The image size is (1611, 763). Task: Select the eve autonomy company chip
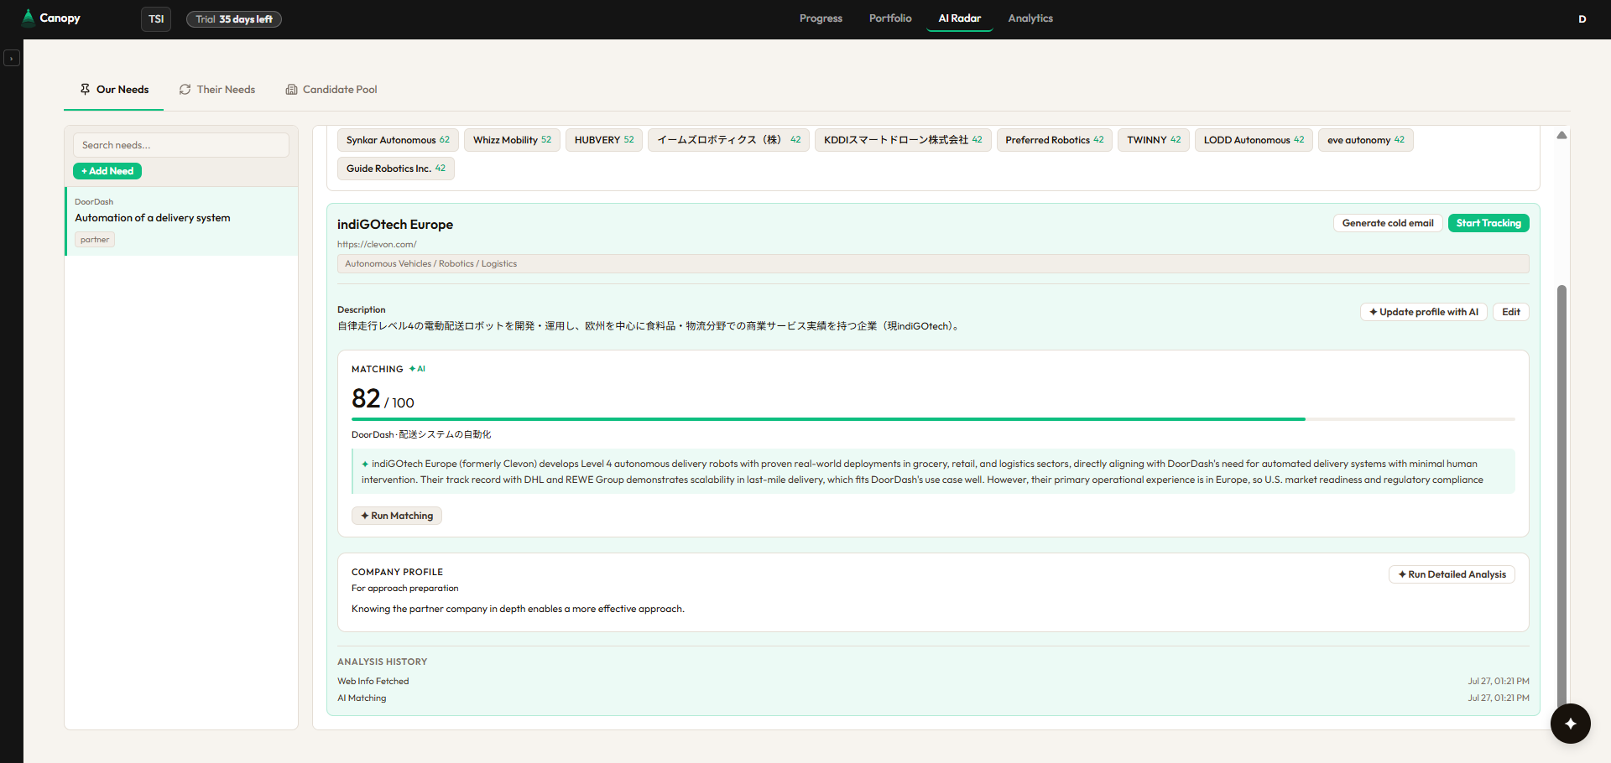[1366, 140]
